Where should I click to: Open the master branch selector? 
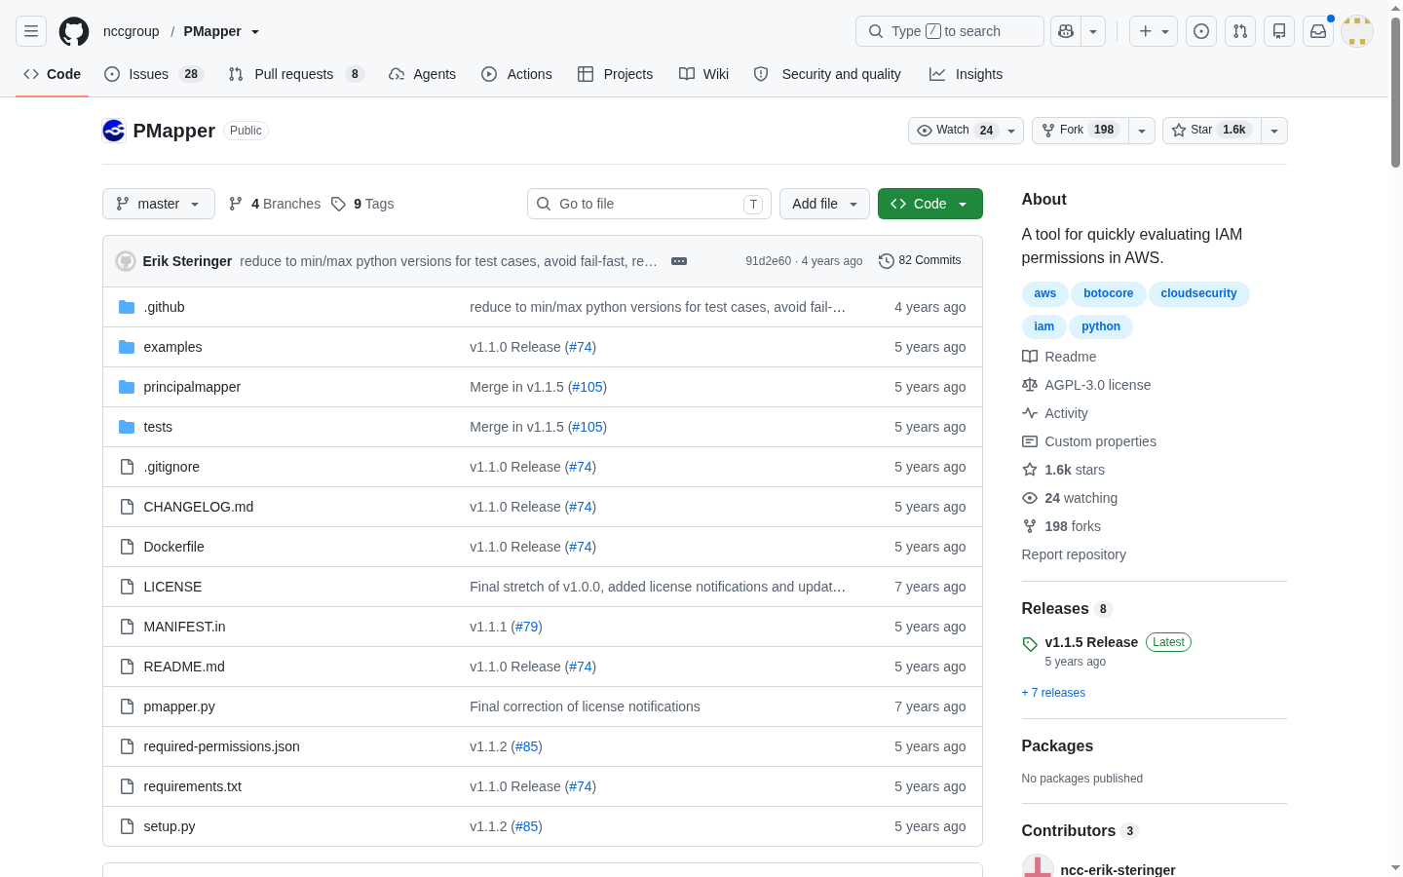coord(159,204)
